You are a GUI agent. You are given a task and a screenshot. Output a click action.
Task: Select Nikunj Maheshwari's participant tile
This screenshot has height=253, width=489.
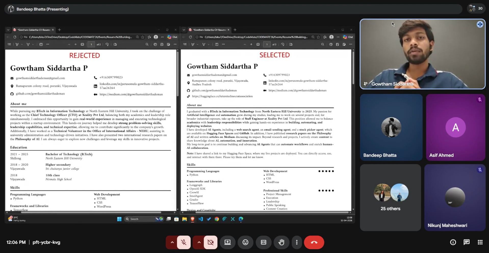tap(455, 197)
